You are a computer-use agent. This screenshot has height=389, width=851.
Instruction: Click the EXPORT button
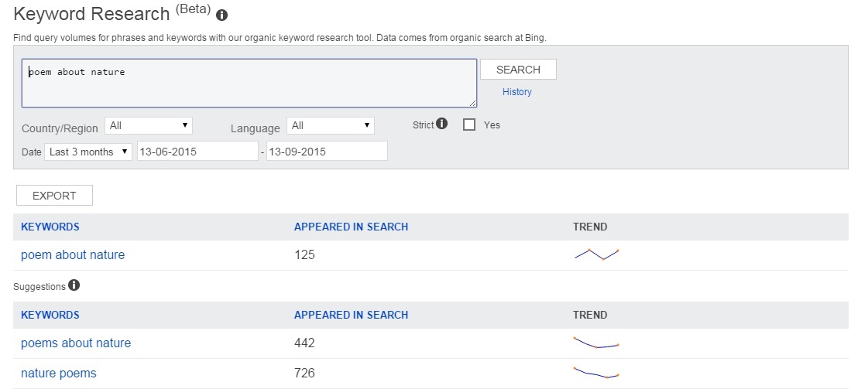[x=54, y=196]
